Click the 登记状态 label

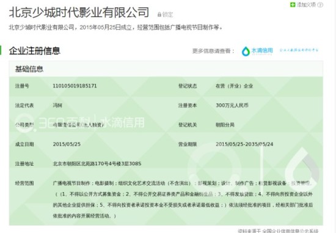pos(188,86)
